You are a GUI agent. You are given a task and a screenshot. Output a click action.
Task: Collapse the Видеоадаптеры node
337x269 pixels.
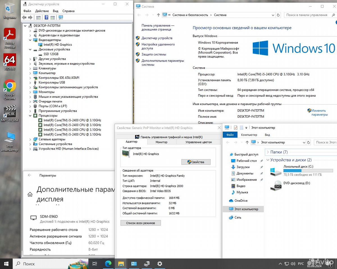point(30,40)
